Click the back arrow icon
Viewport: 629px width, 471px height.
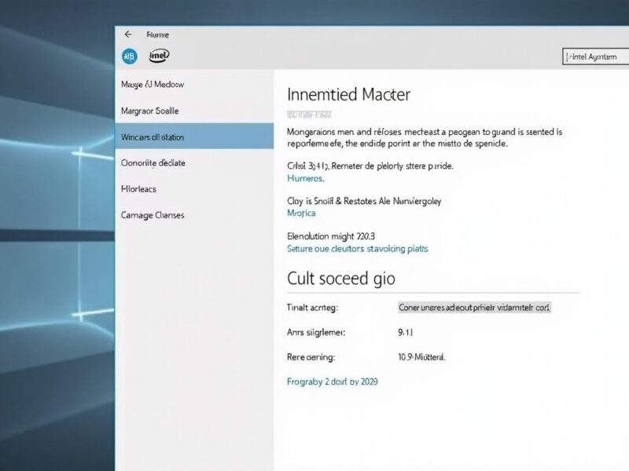[128, 35]
